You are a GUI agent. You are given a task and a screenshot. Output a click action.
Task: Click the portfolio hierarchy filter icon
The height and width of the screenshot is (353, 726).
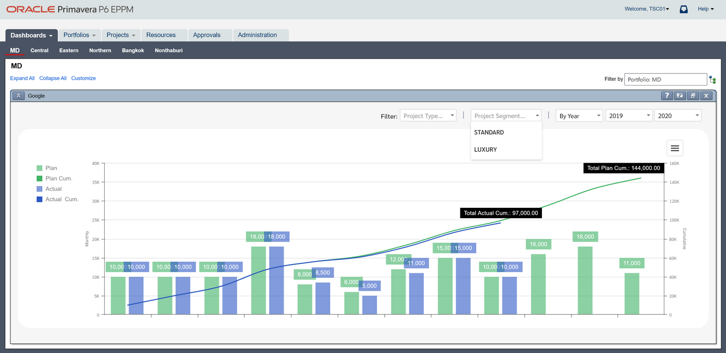pos(713,80)
